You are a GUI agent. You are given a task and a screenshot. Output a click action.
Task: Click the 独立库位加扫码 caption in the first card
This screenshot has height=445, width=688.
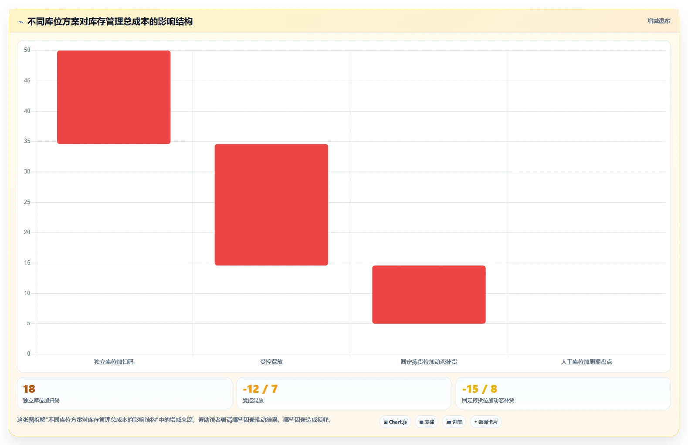pyautogui.click(x=41, y=401)
